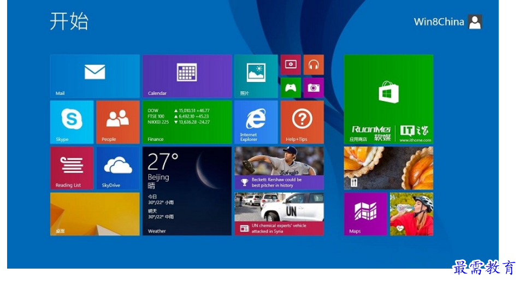The image size is (520, 285).
Task: Open the Windows Store tile
Action: [389, 99]
